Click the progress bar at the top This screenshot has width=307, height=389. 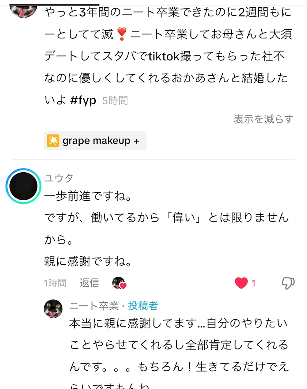(x=55, y=4)
